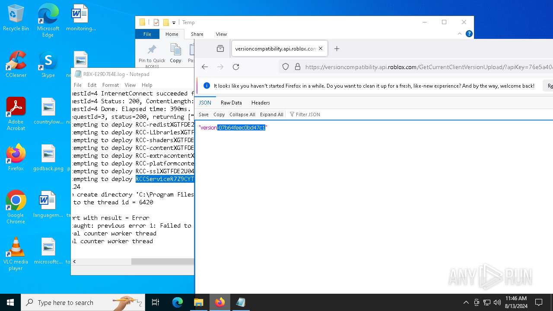Switch to the Home tab in Explorer

[x=172, y=34]
